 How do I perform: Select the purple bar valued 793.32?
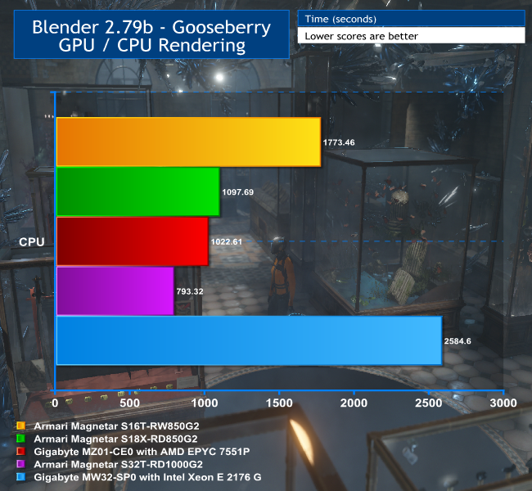(x=115, y=291)
